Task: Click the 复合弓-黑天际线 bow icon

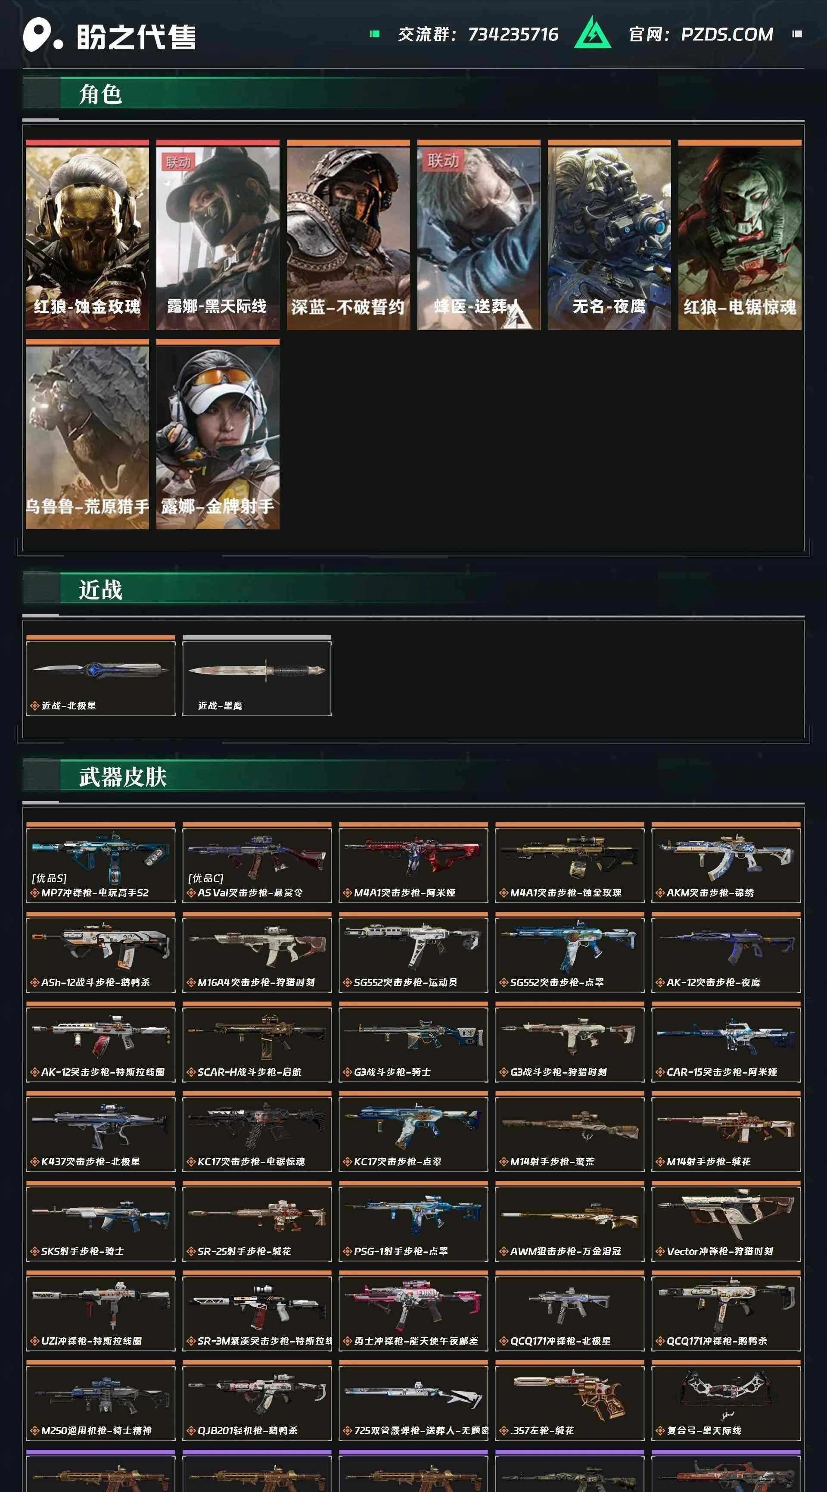Action: (726, 1391)
